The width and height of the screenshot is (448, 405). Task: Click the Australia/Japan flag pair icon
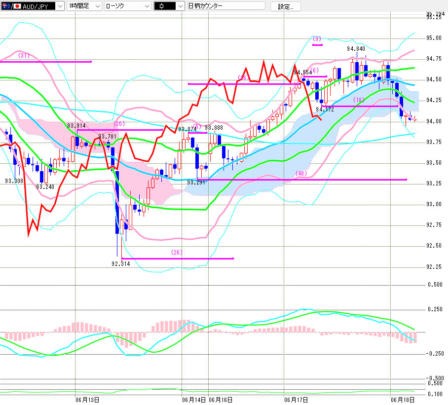pyautogui.click(x=11, y=6)
